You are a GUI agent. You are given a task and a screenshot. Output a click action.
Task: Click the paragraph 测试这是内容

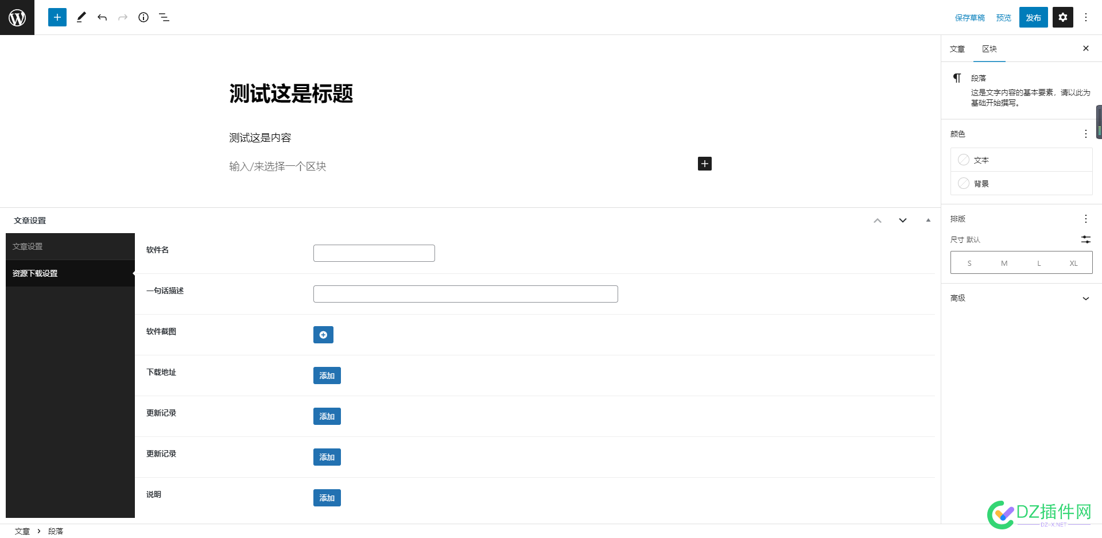pyautogui.click(x=260, y=138)
